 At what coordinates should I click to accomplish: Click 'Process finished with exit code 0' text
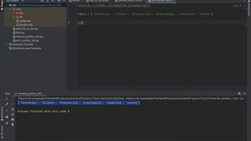point(44,111)
